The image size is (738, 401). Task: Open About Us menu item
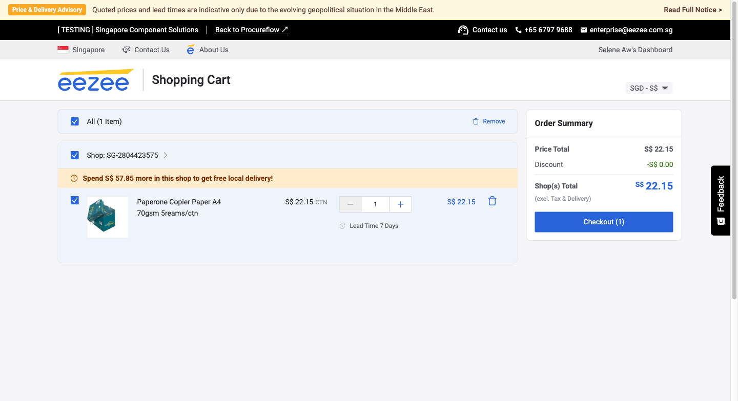(x=214, y=50)
